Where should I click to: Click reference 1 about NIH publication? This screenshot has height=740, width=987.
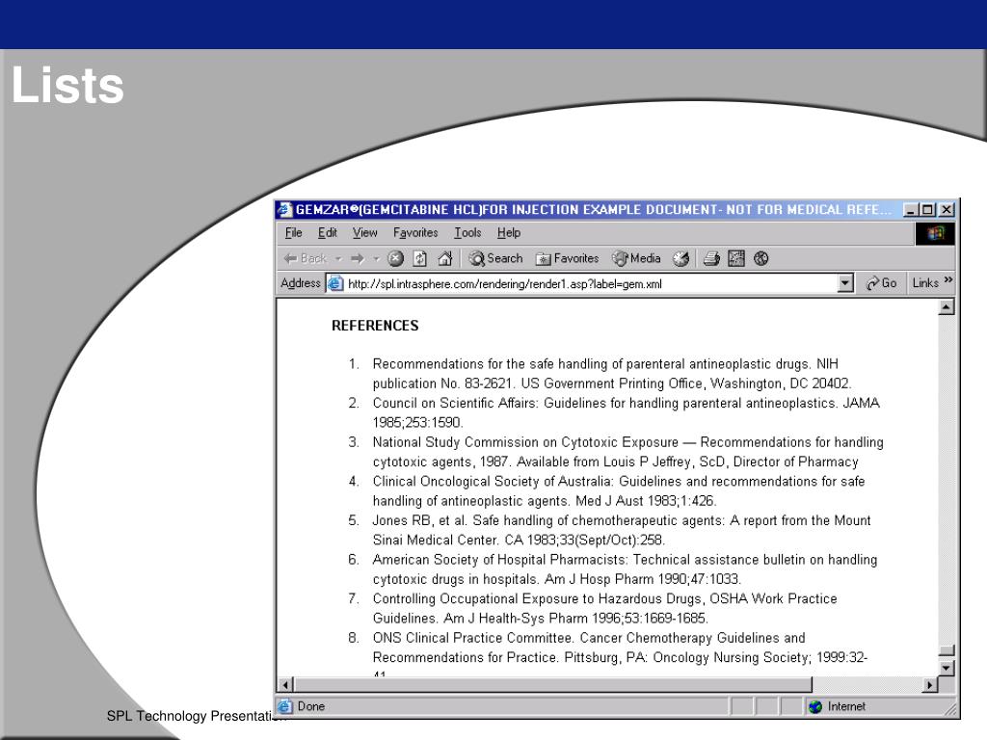click(611, 374)
